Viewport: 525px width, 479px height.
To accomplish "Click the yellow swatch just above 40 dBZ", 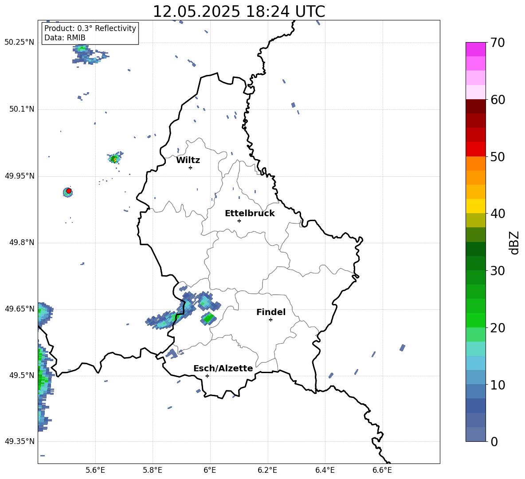I will 475,206.
